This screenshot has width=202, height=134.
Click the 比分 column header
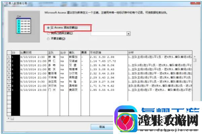click(x=64, y=52)
